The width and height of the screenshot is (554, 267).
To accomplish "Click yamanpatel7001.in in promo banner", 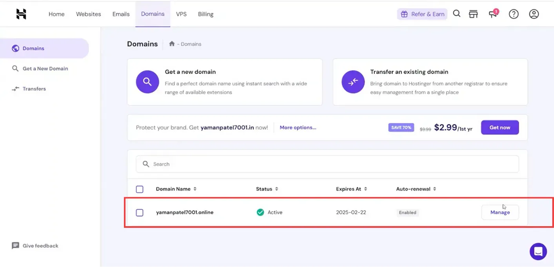I will click(227, 127).
